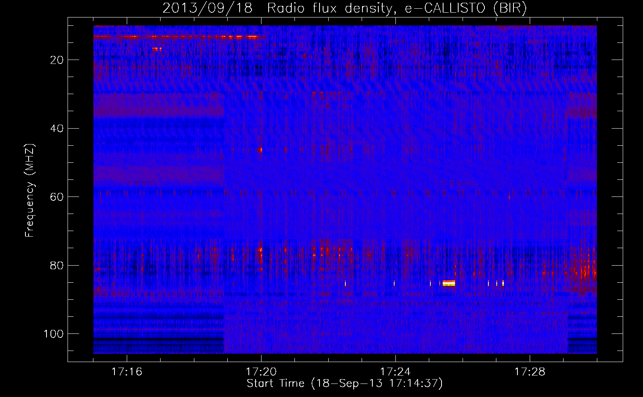643x397 pixels.
Task: Click the 17:16 time tick label
Action: 127,372
